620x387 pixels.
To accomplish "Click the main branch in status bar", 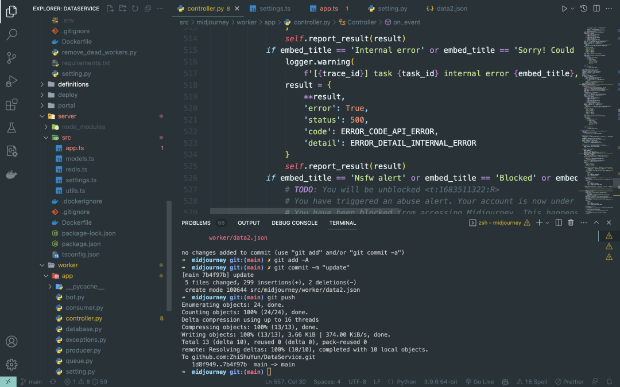I will coord(31,382).
